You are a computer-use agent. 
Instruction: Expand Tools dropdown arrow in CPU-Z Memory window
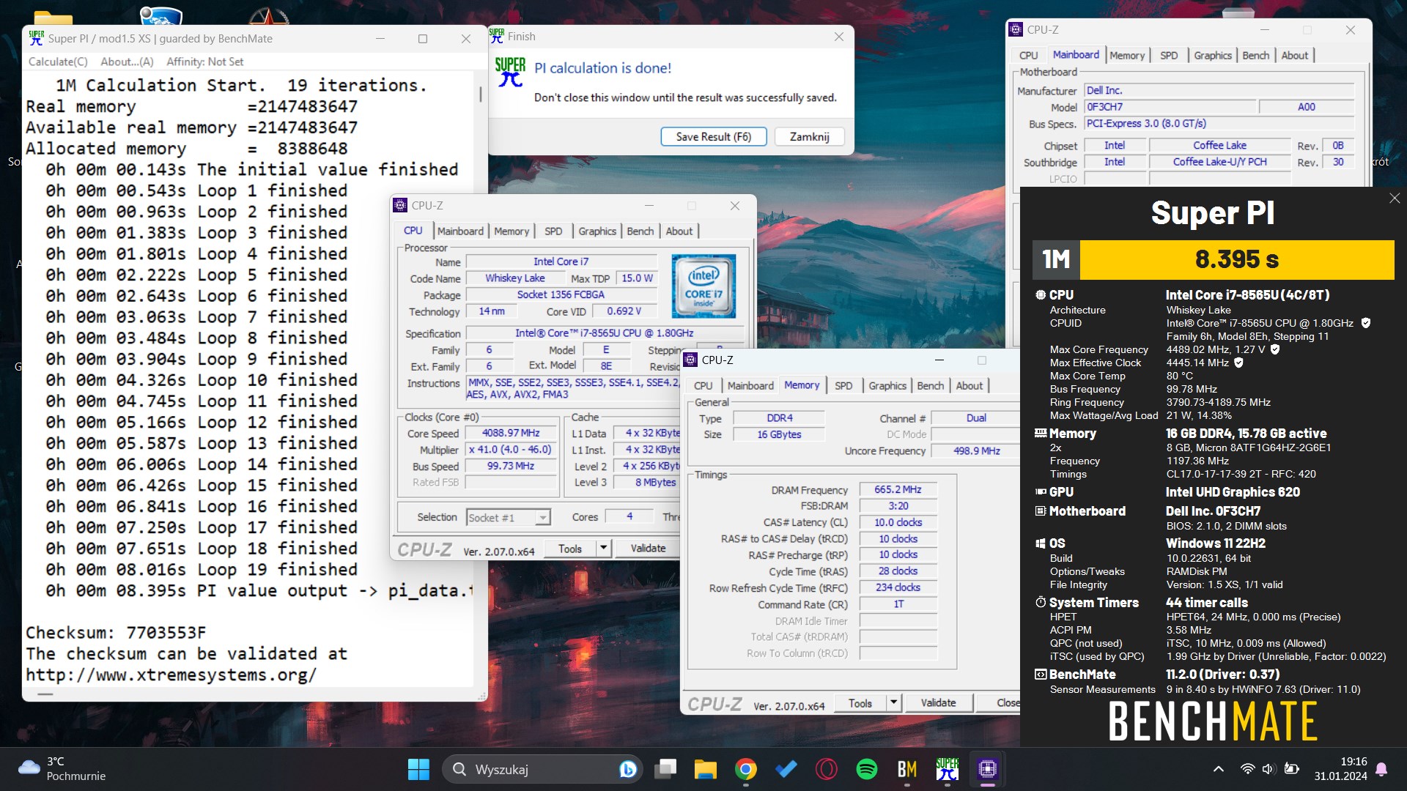pos(893,702)
